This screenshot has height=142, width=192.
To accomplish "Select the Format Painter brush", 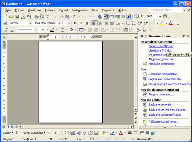I will (x=73, y=17).
